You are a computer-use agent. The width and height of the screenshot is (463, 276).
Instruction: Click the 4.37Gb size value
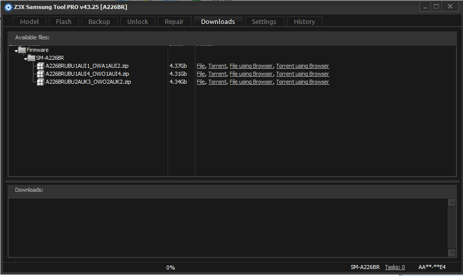pos(178,66)
